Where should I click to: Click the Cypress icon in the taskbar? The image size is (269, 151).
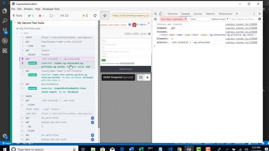click(x=189, y=149)
